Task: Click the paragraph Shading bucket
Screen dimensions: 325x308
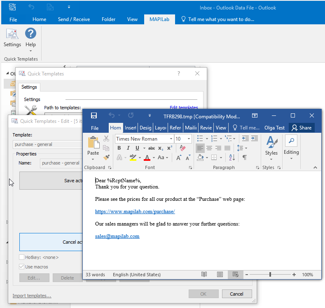Action: (200, 158)
